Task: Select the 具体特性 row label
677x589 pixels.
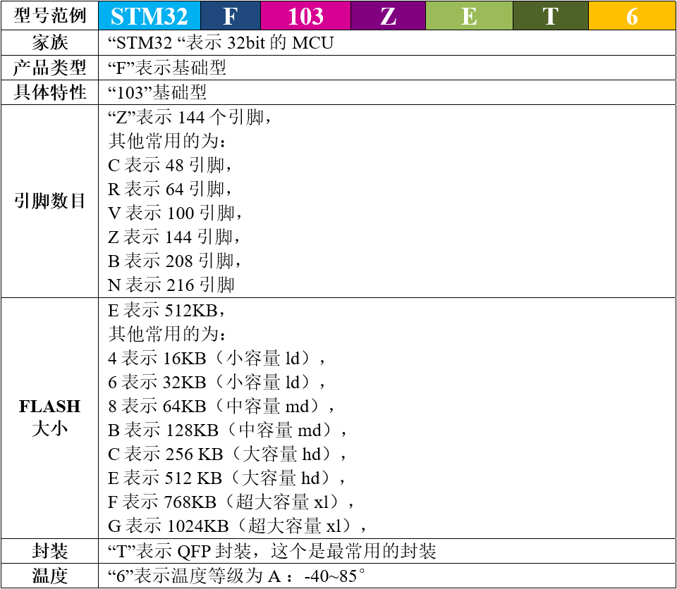Action: tap(49, 92)
